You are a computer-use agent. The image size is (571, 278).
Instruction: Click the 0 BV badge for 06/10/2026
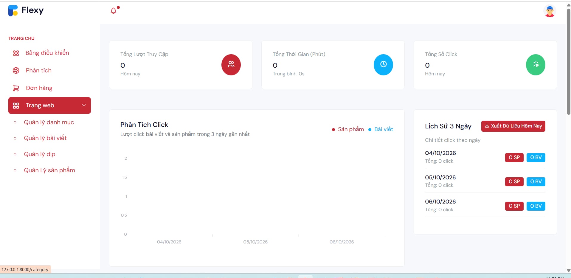(x=536, y=206)
